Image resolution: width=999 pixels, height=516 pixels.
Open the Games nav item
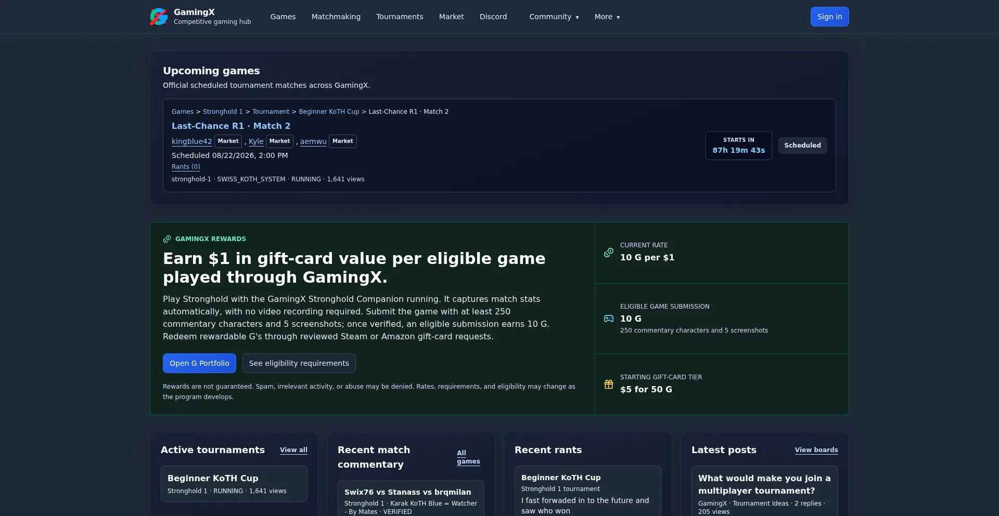(x=283, y=17)
